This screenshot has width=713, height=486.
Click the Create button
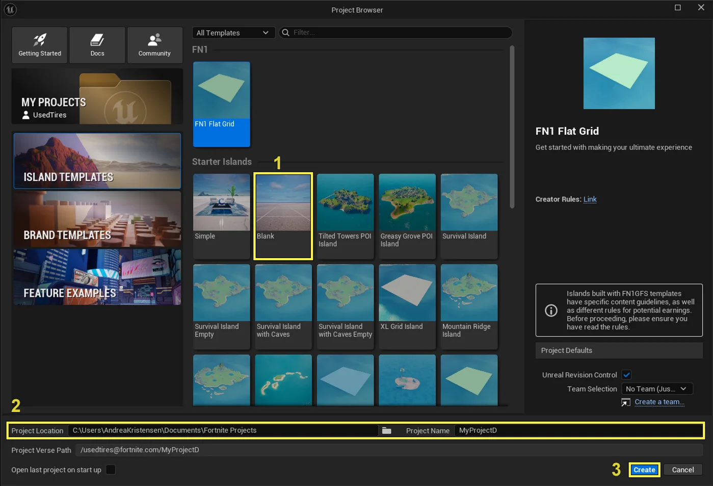645,470
